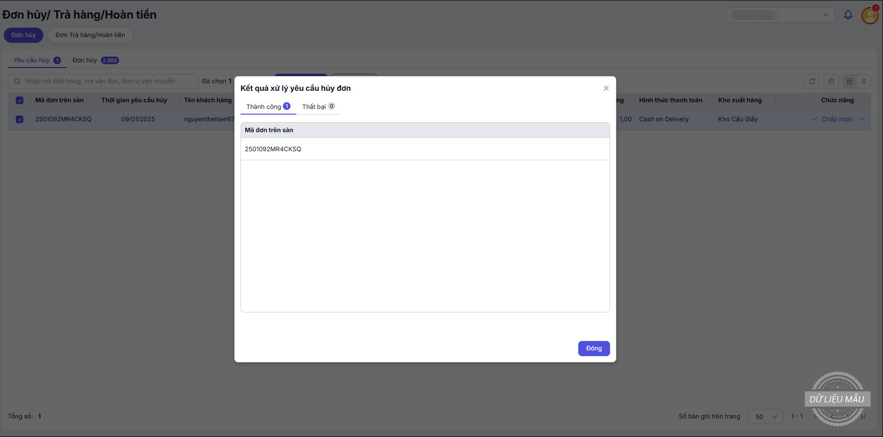This screenshot has height=437, width=883.
Task: Open Đơn Trả hàng/Hoàn tiền section
Action: (90, 35)
